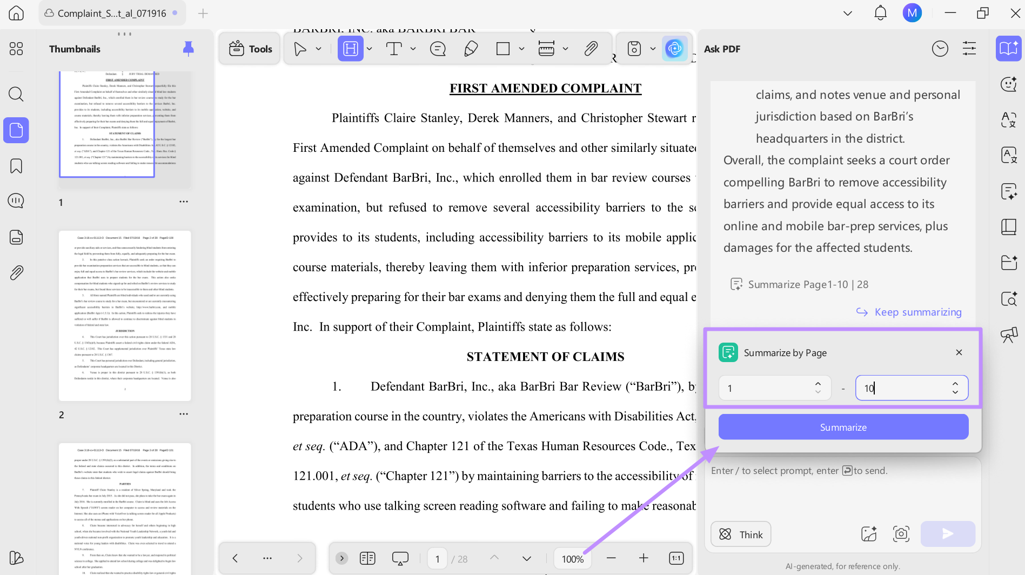This screenshot has height=575, width=1025.
Task: Fit page to actual size 1:1 icon
Action: pyautogui.click(x=676, y=558)
